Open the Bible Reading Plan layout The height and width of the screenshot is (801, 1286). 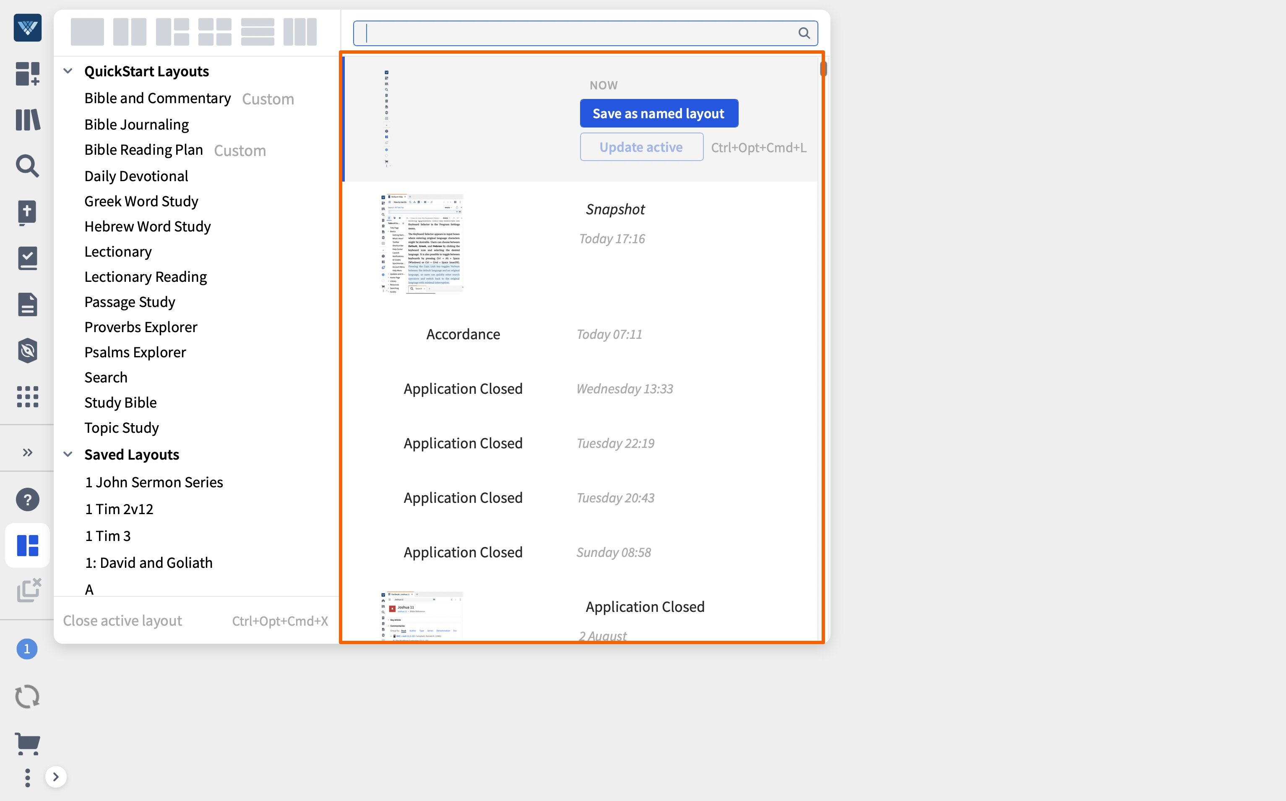pyautogui.click(x=143, y=150)
